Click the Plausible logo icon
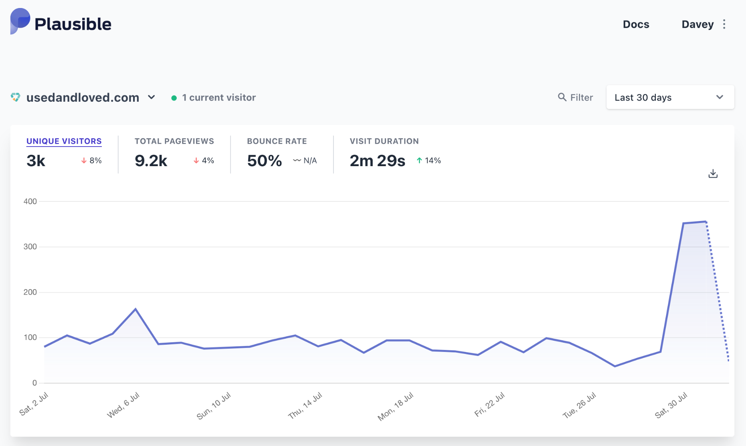 tap(20, 21)
